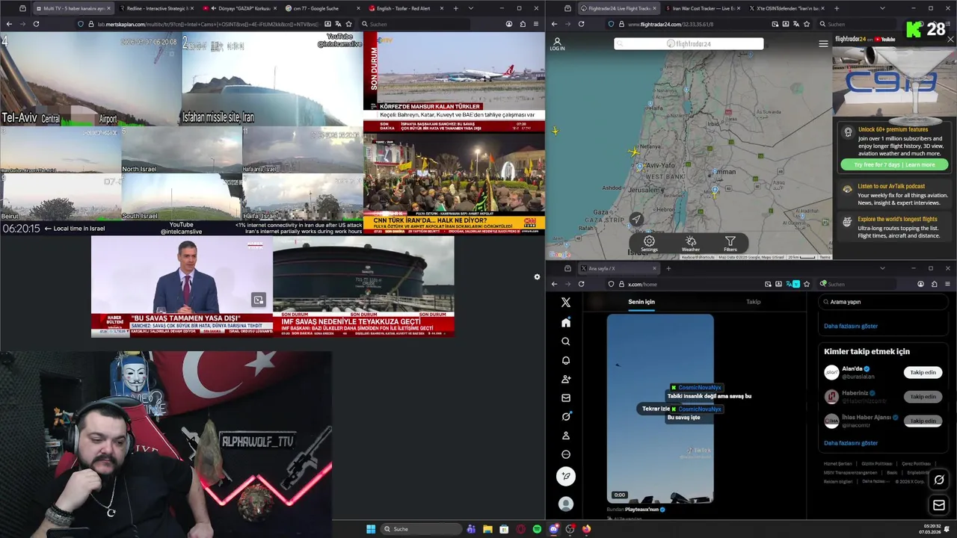Open X follow-people icon in sidebar
Screen dimensions: 957x538
[566, 379]
